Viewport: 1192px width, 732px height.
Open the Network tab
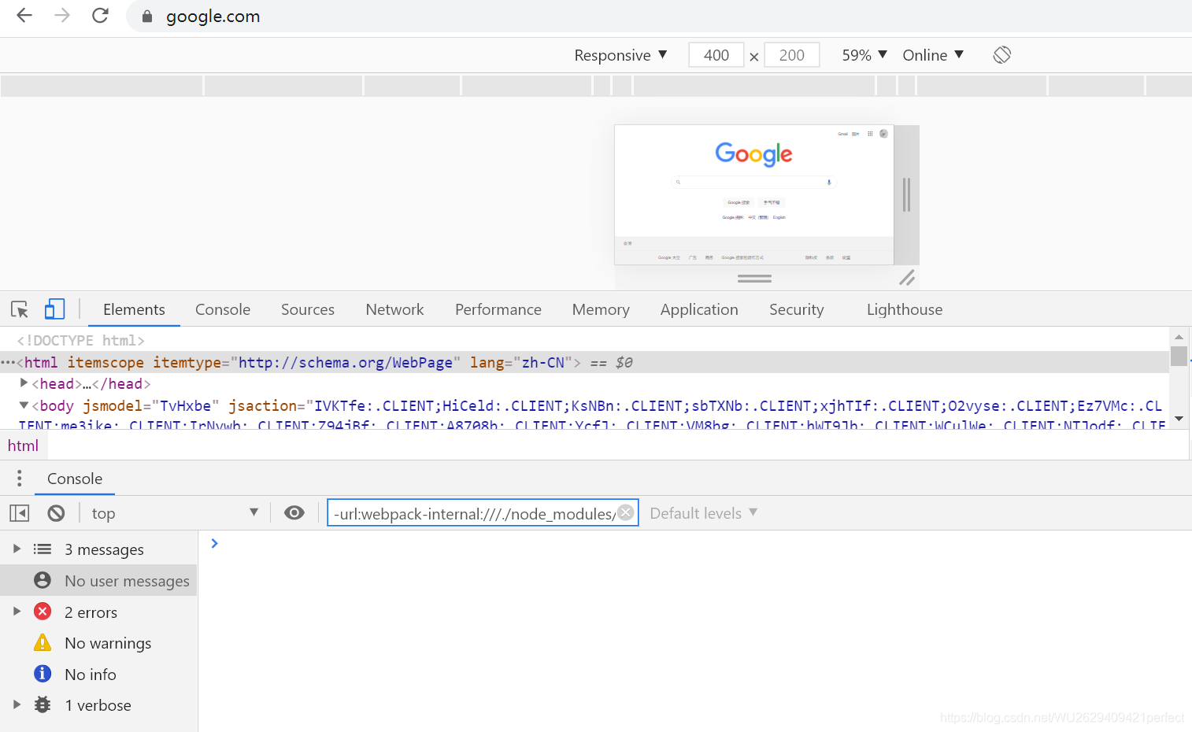click(394, 309)
